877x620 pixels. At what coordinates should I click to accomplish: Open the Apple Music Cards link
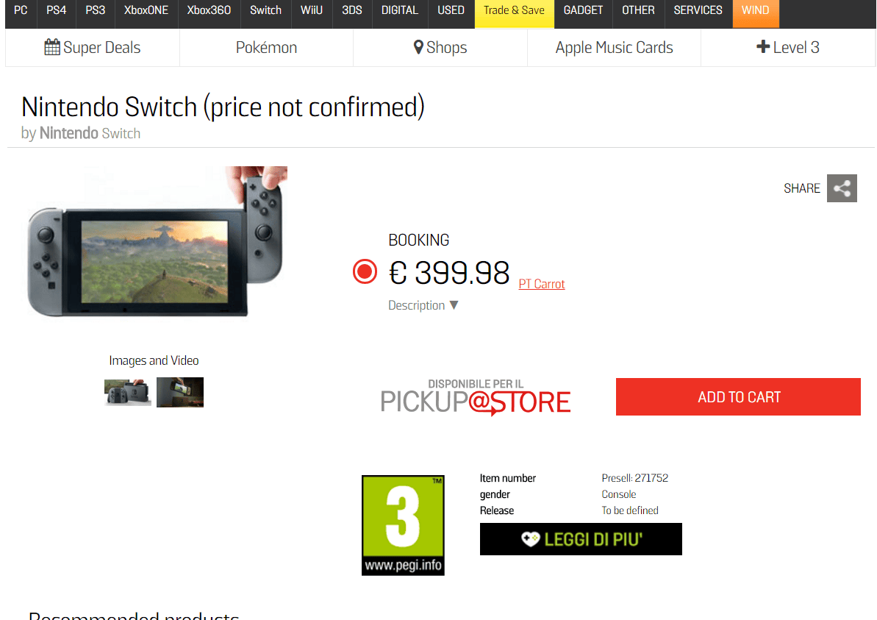614,48
